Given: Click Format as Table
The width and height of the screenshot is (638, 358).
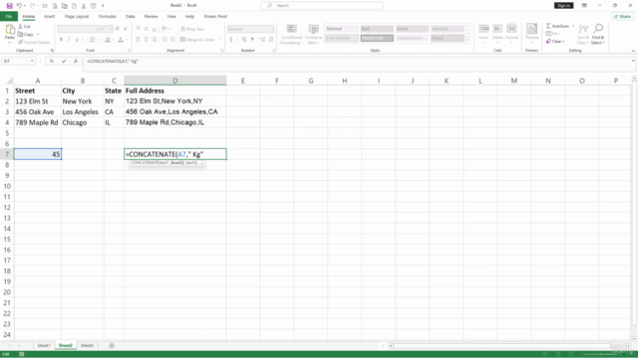Looking at the screenshot, I should pyautogui.click(x=313, y=35).
